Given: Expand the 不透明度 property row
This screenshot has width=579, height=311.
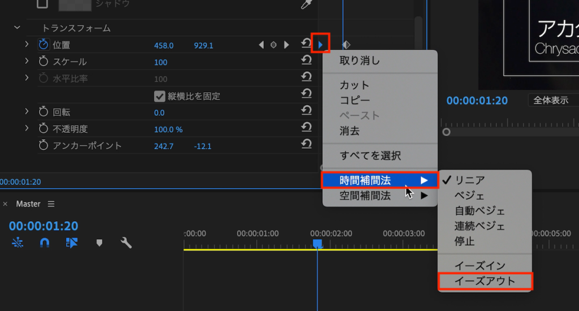Looking at the screenshot, I should (x=27, y=128).
